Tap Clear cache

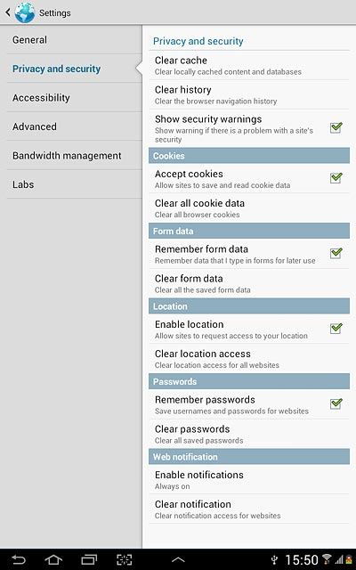tap(249, 65)
